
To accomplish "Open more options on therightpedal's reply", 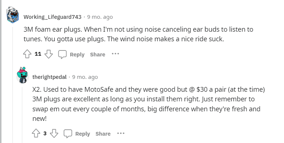I will click(x=121, y=133).
